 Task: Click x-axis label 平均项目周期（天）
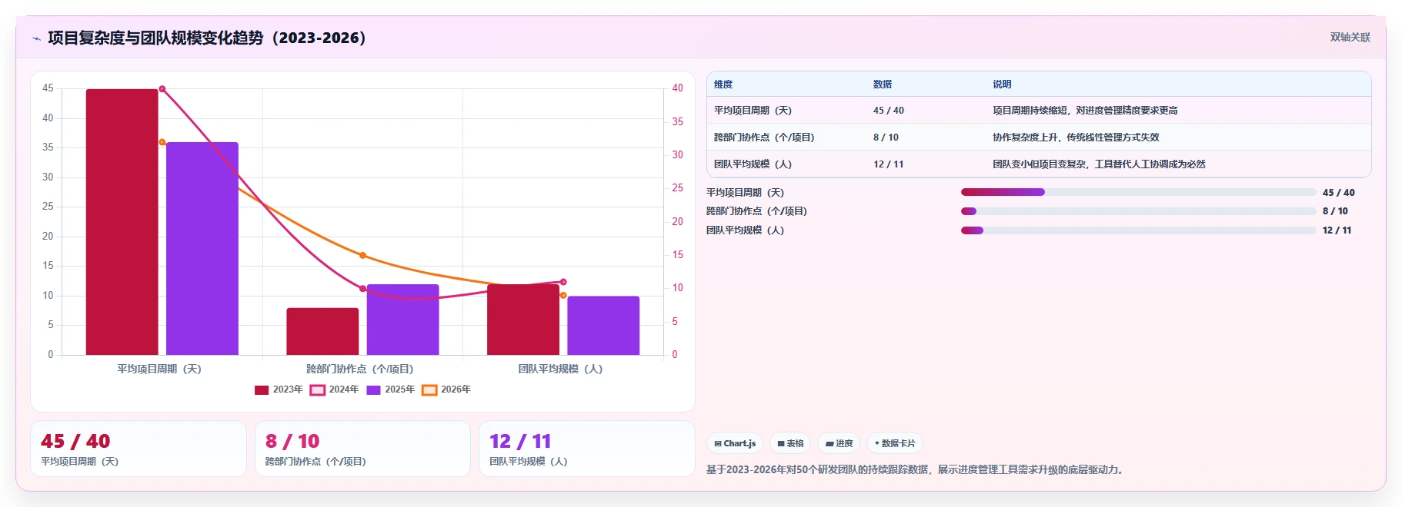[x=159, y=369]
